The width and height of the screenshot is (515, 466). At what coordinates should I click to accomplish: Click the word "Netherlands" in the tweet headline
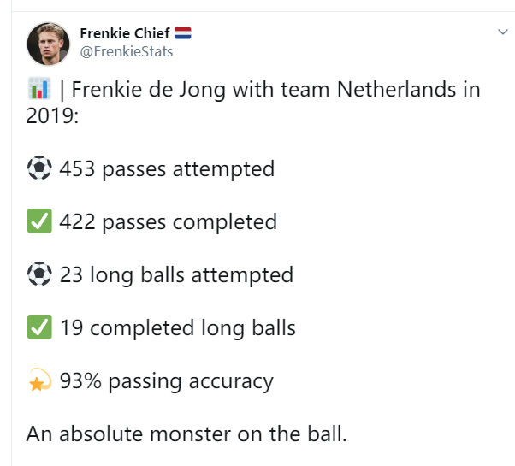pyautogui.click(x=397, y=89)
